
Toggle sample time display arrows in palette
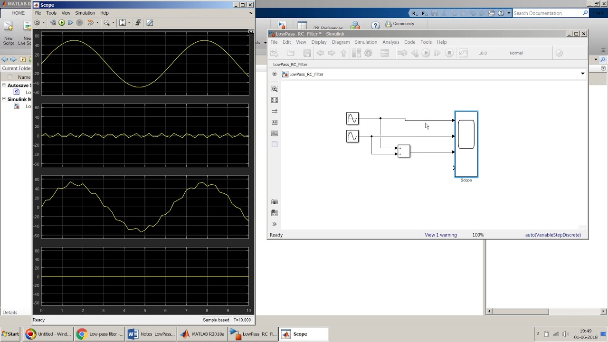[x=275, y=111]
